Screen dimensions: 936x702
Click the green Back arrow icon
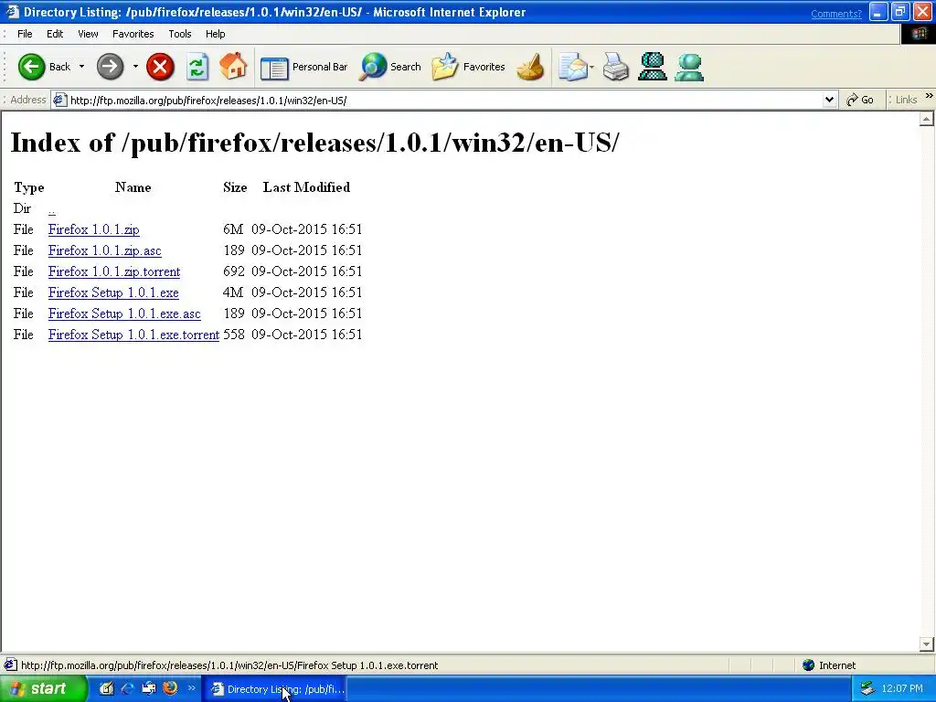coord(31,66)
